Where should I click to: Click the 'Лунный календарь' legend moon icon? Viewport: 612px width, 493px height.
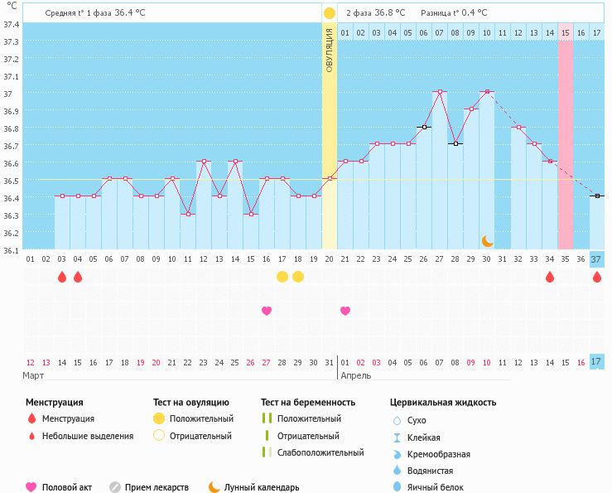[214, 487]
